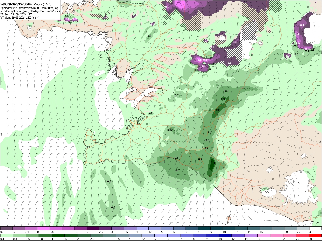Click the red bottom legend swatch at 30
Viewport: 322px width, 241px height.
[315, 235]
